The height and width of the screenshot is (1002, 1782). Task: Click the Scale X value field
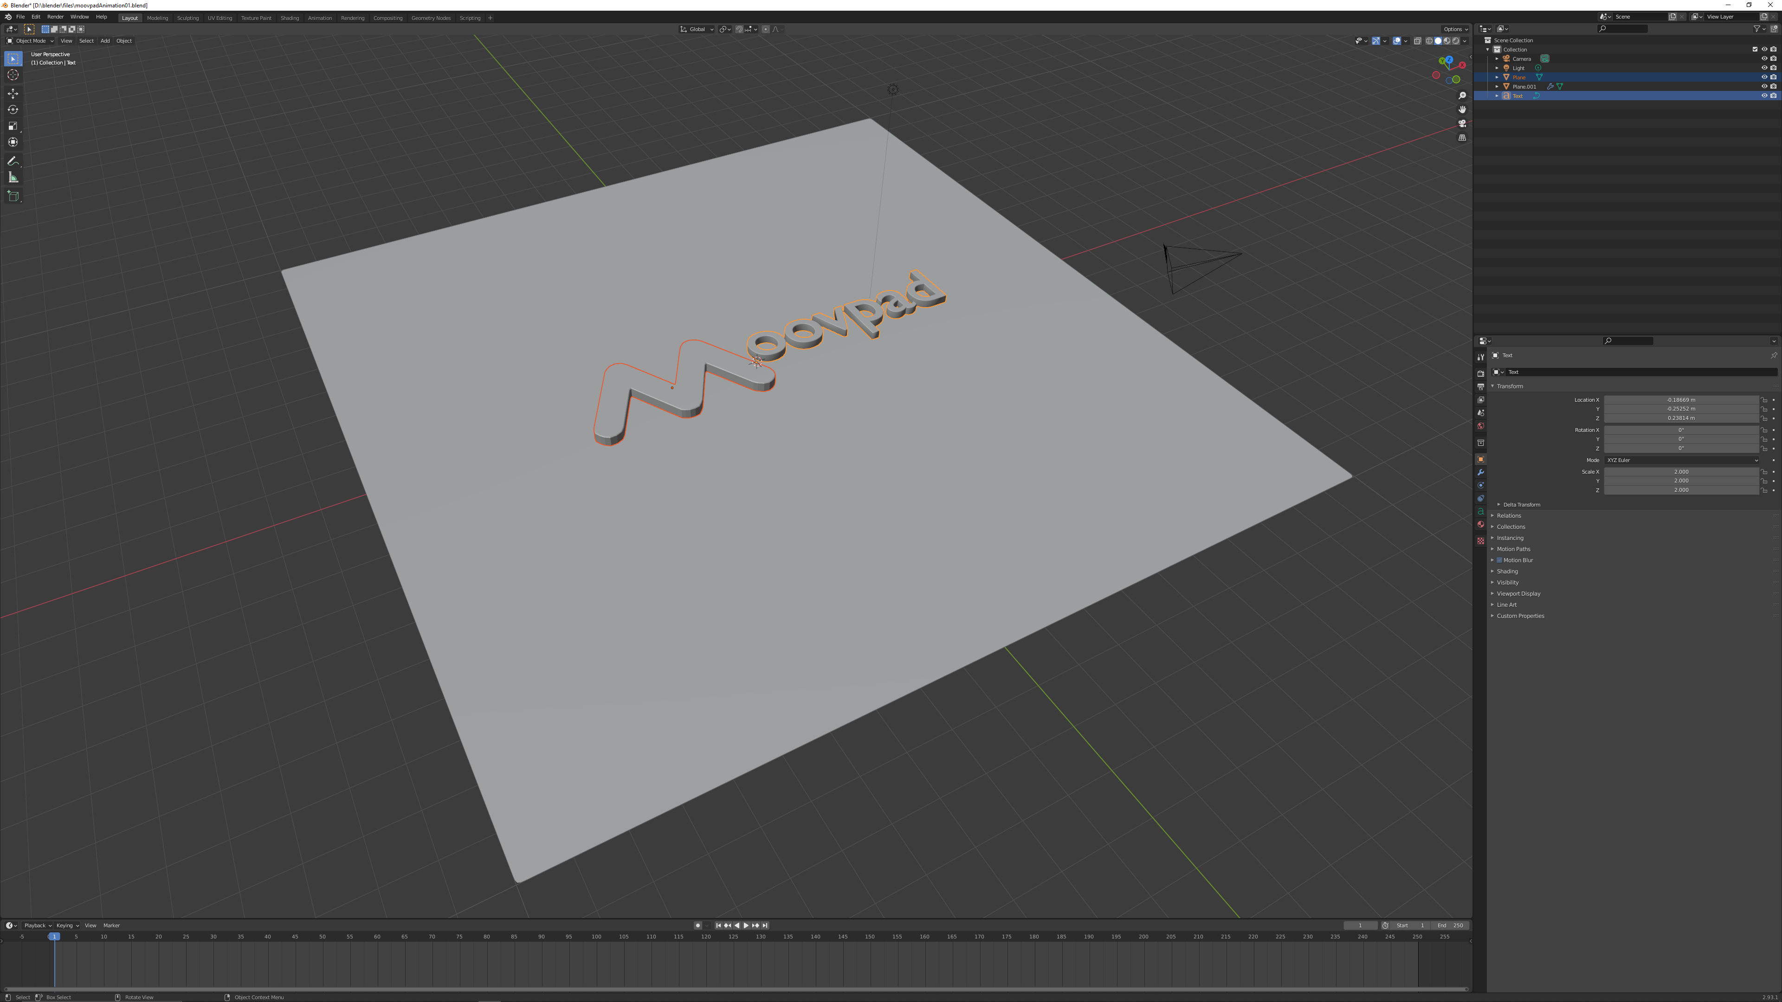click(1681, 472)
